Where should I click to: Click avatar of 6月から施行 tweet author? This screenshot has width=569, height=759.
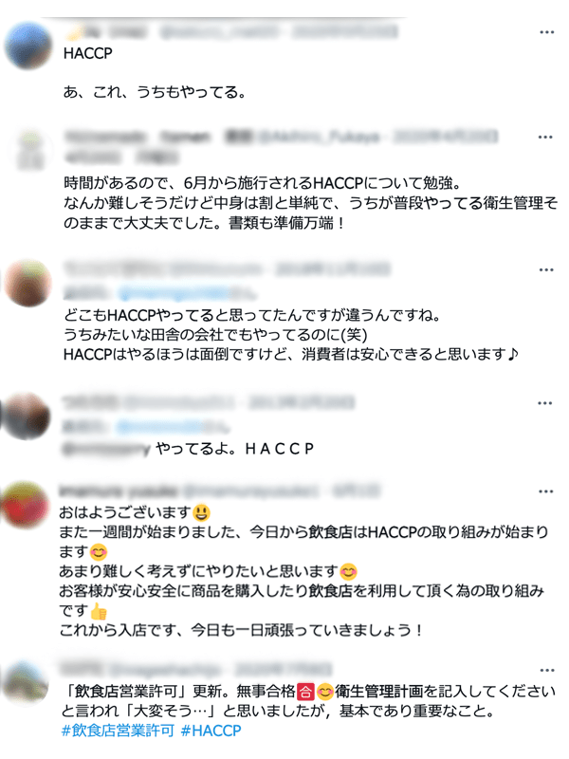(31, 151)
